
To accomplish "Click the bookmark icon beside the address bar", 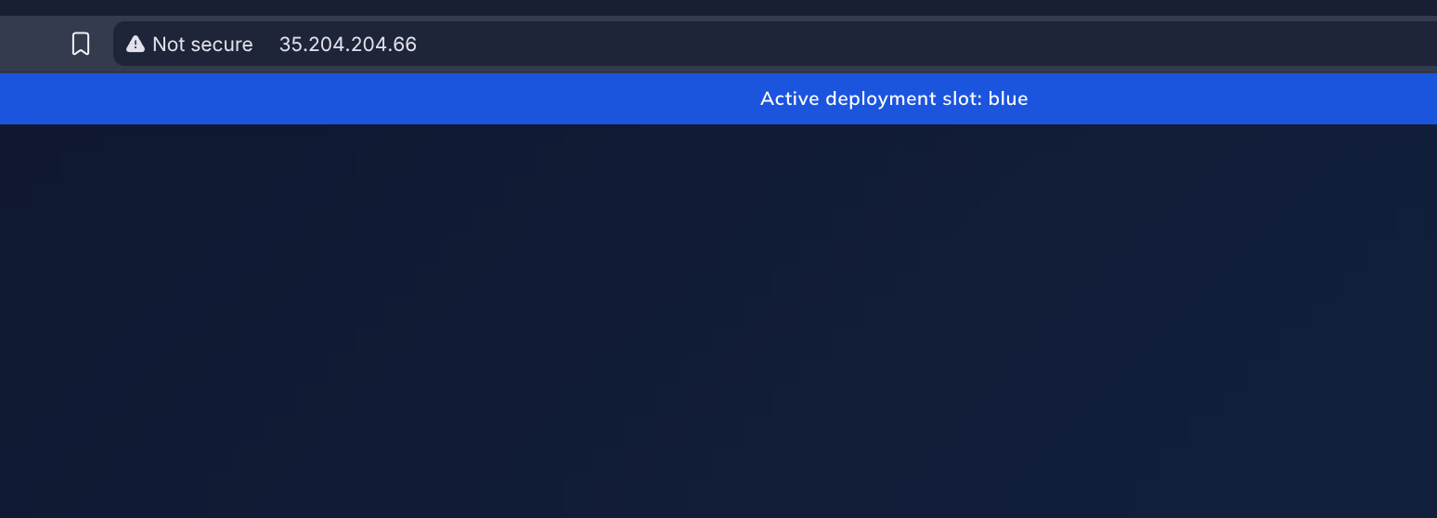I will pyautogui.click(x=81, y=44).
